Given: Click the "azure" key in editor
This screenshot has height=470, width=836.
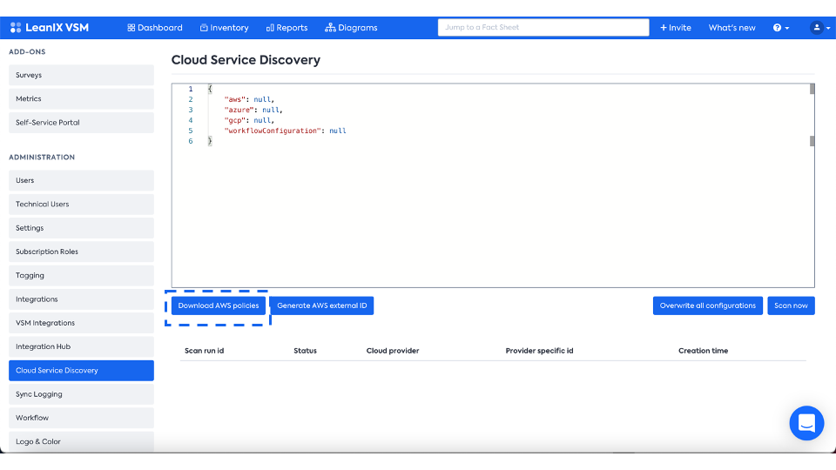Looking at the screenshot, I should [239, 110].
